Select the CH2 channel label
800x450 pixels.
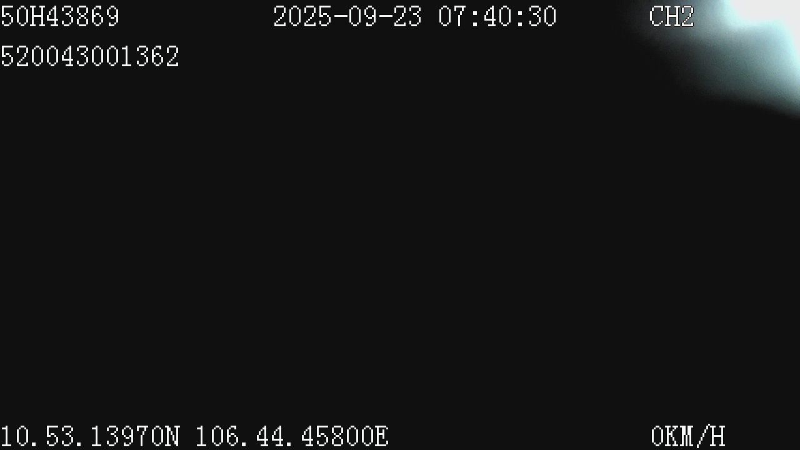tap(672, 17)
